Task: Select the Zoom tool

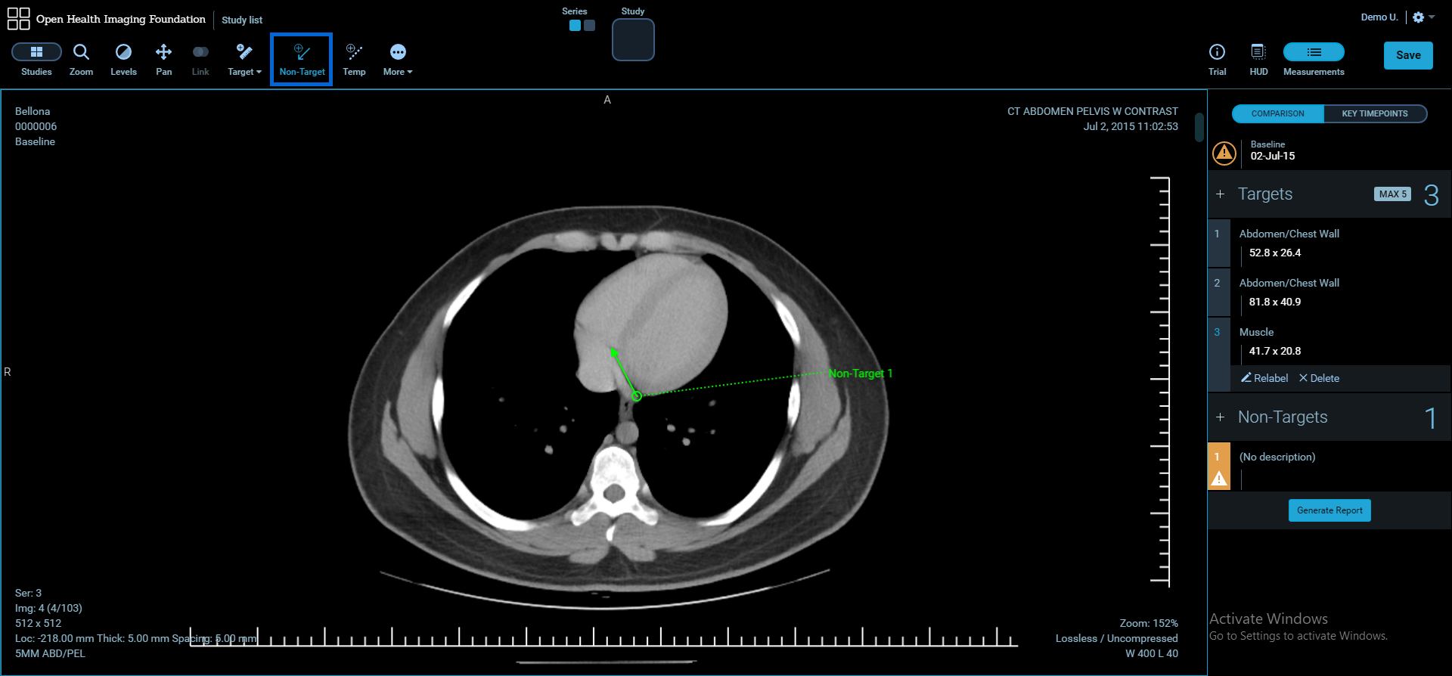Action: pos(81,59)
